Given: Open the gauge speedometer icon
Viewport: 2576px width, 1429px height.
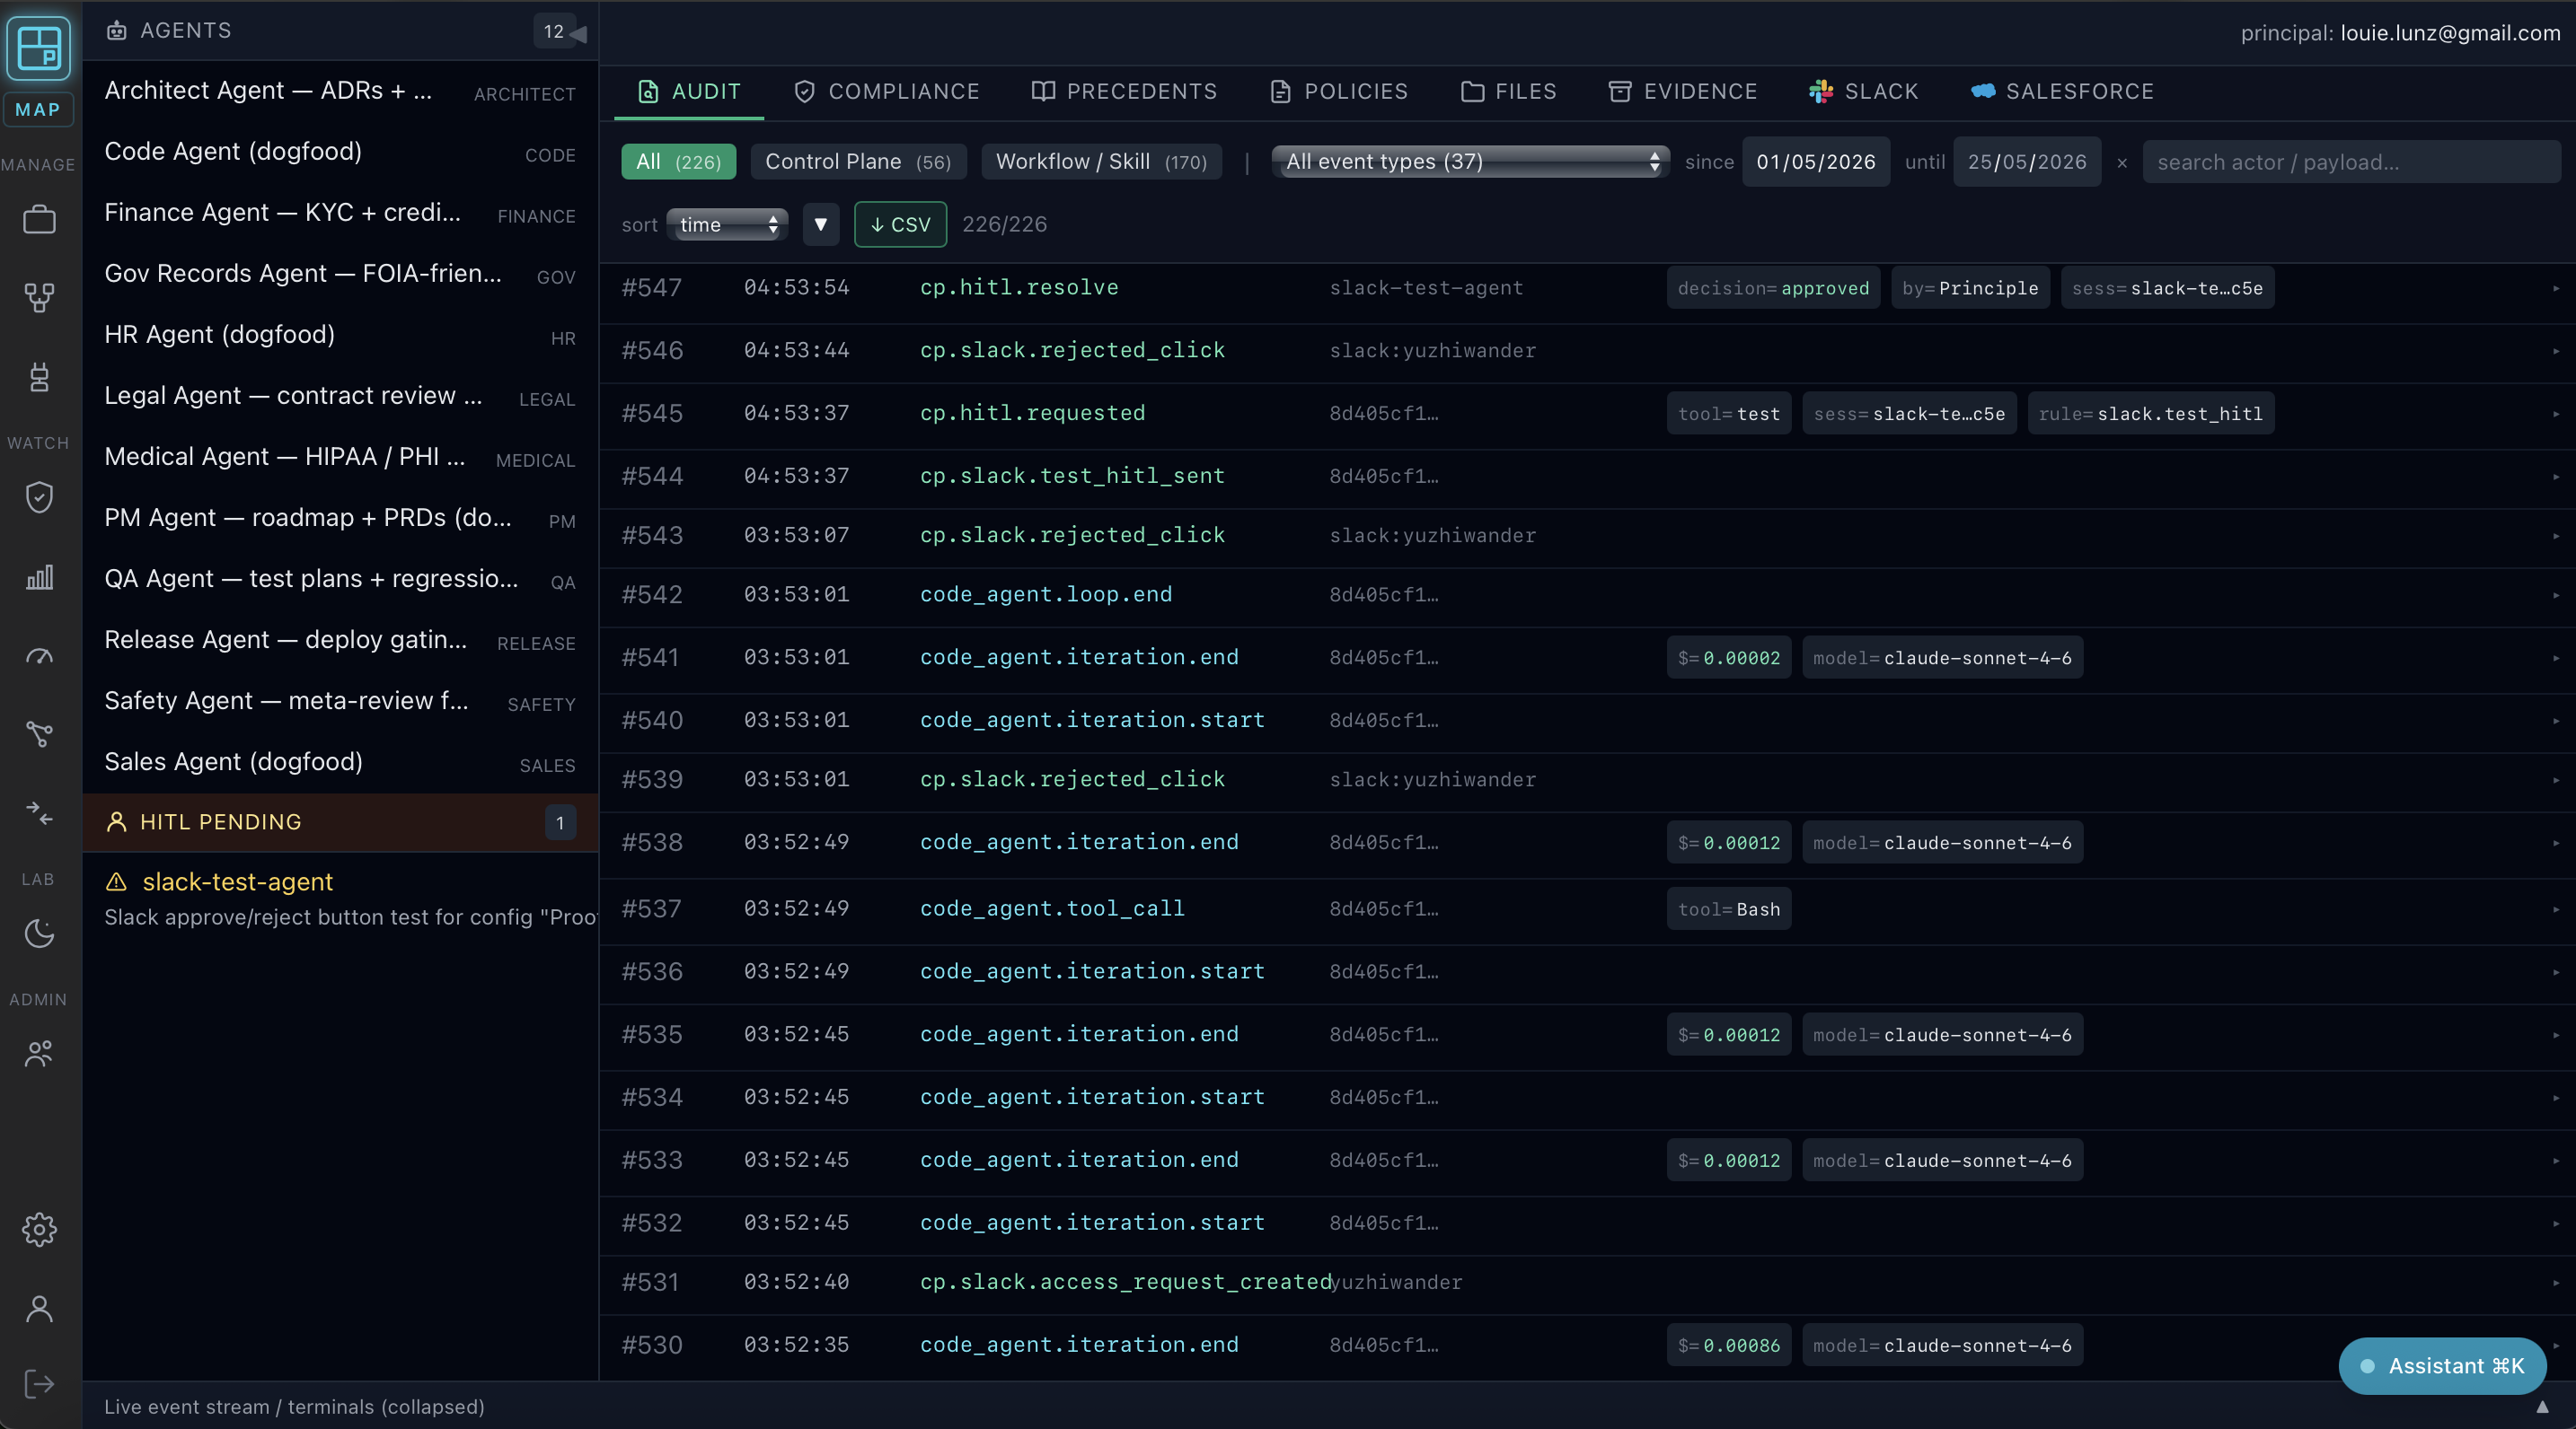Looking at the screenshot, I should pos(39,656).
